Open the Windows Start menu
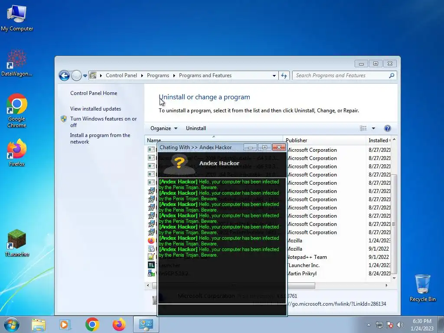444x333 pixels. tap(12, 324)
